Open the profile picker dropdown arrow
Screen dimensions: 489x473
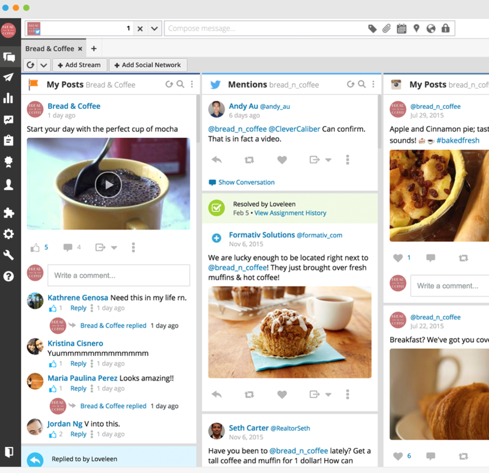tap(154, 29)
